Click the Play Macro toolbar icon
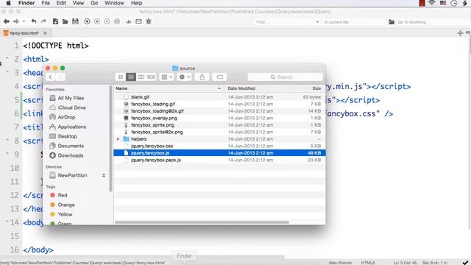The image size is (471, 265). (107, 21)
